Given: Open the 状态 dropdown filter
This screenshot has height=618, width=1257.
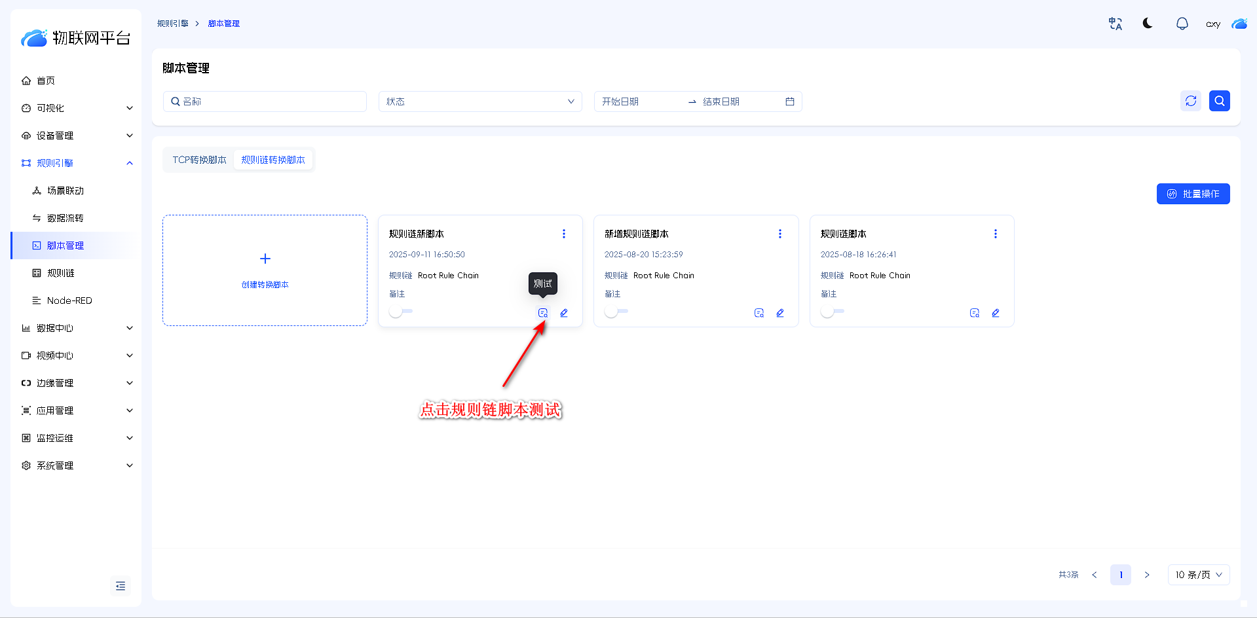Looking at the screenshot, I should tap(479, 101).
